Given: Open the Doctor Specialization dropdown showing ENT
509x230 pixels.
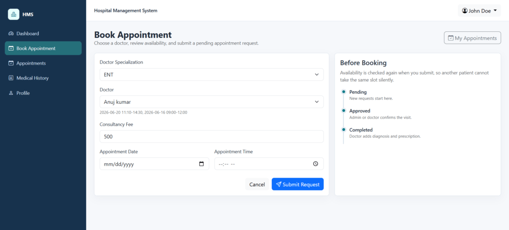Looking at the screenshot, I should tap(212, 75).
